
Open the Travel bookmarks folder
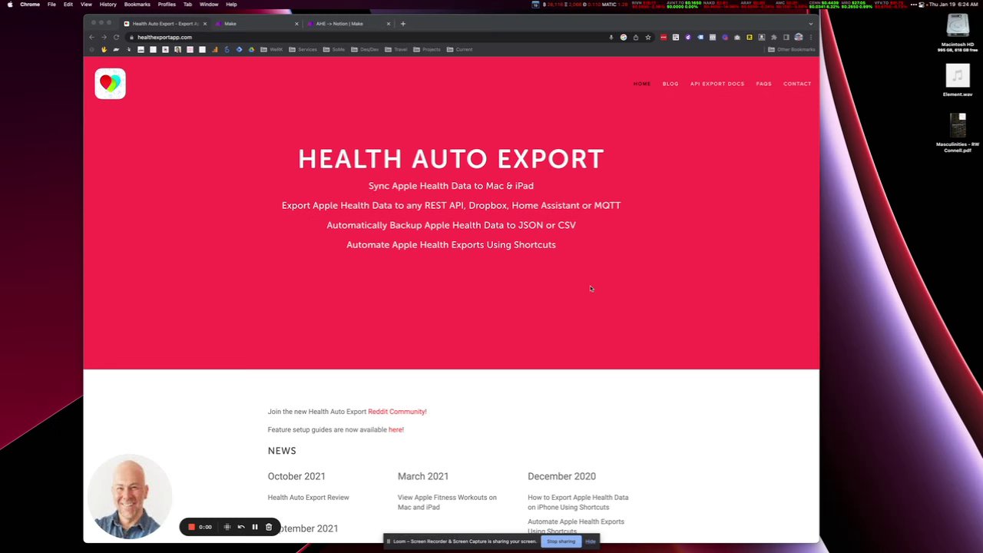[x=396, y=49]
